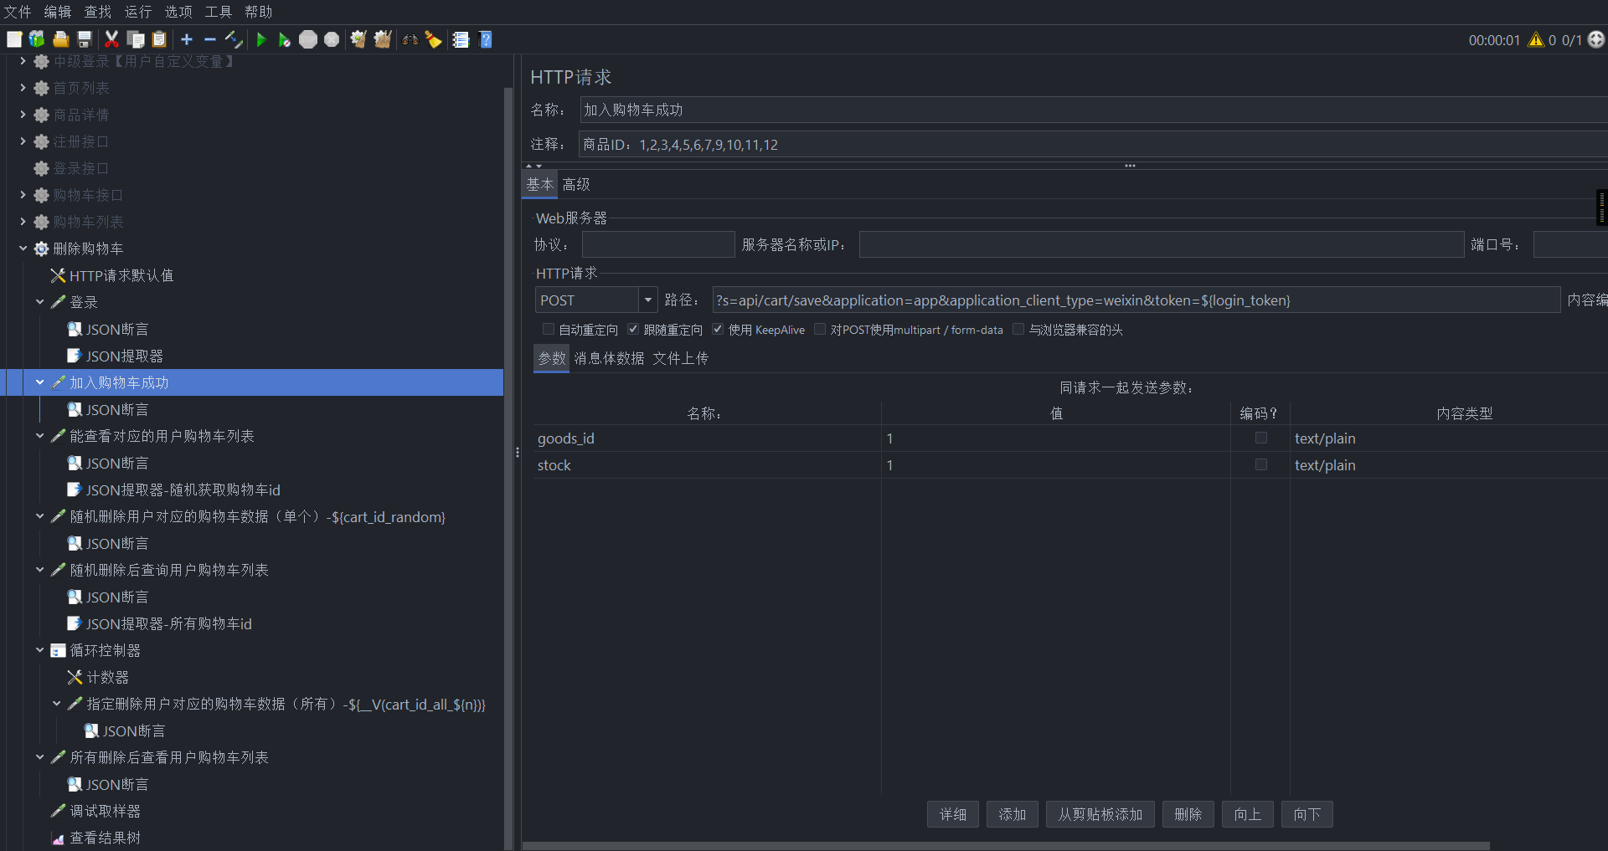Screen dimensions: 1608x851
Task: Expand the 购物车接口 tree node
Action: click(x=23, y=195)
